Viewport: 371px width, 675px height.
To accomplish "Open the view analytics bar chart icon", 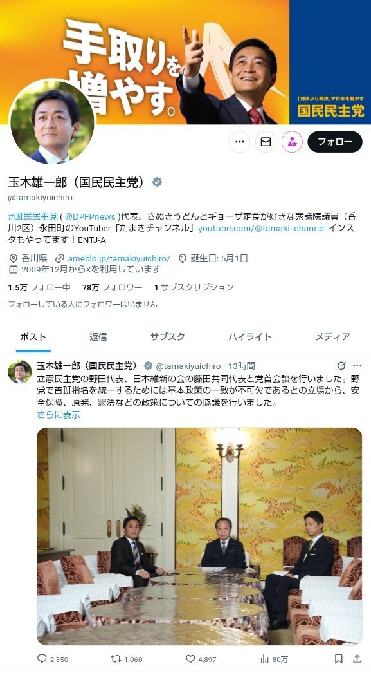I will click(x=264, y=659).
